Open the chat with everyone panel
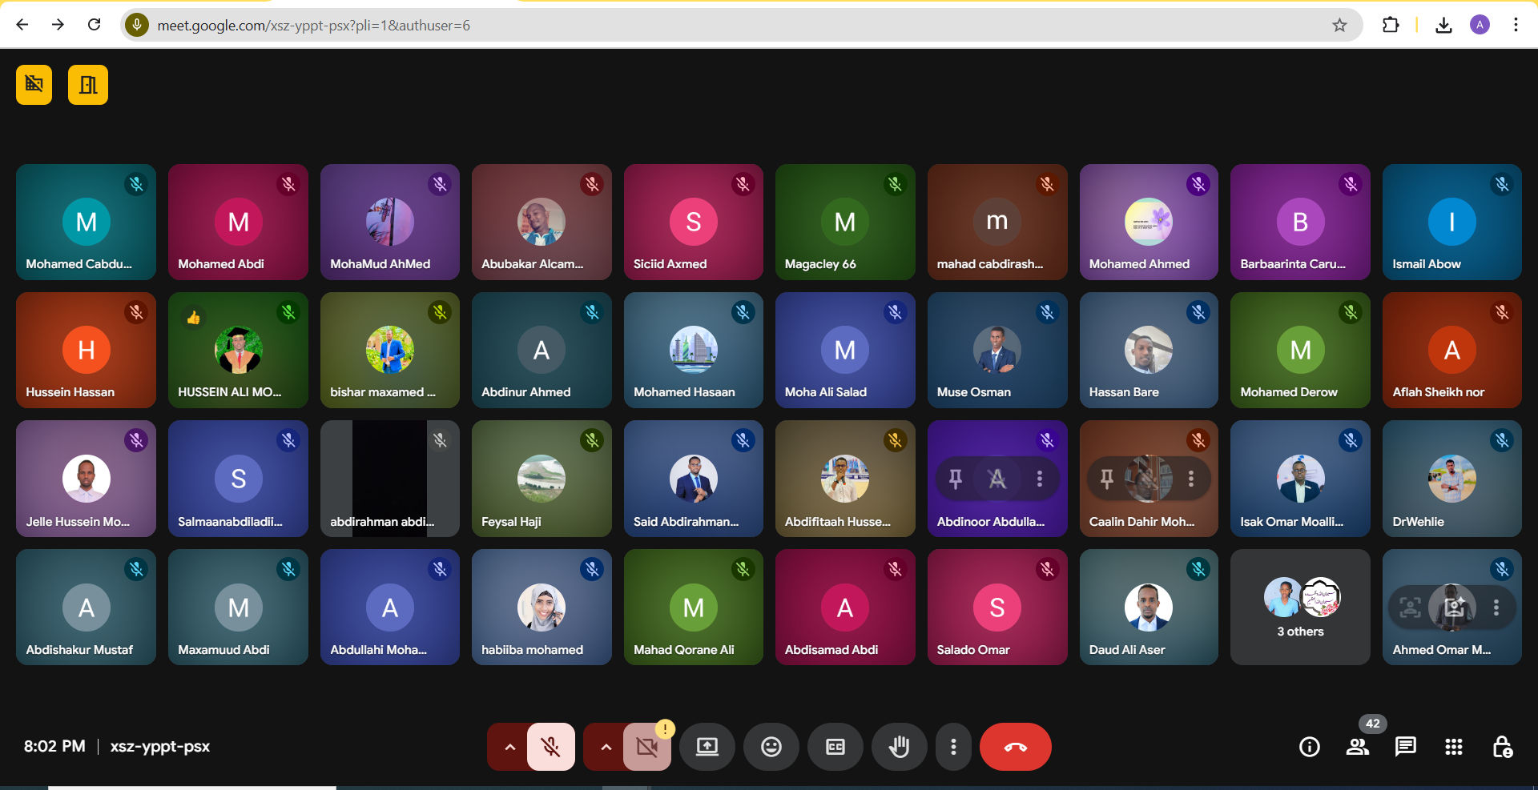This screenshot has width=1538, height=790. click(1405, 747)
